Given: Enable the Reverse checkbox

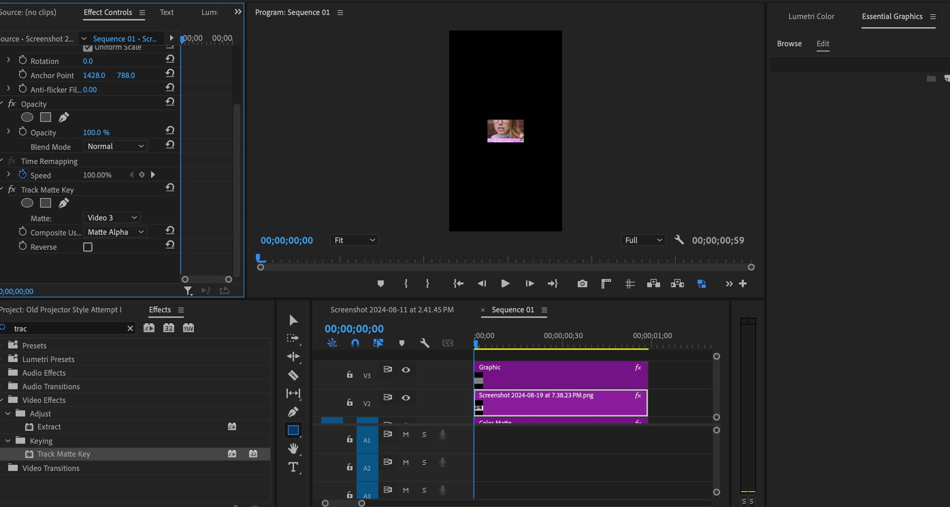Looking at the screenshot, I should [88, 247].
